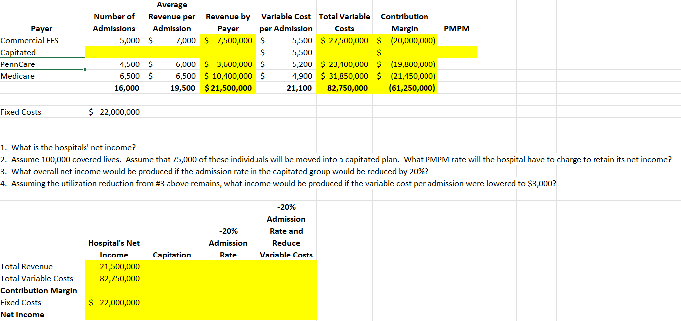Select the Capitation column header
Screen dimensions: 681x321
point(171,255)
